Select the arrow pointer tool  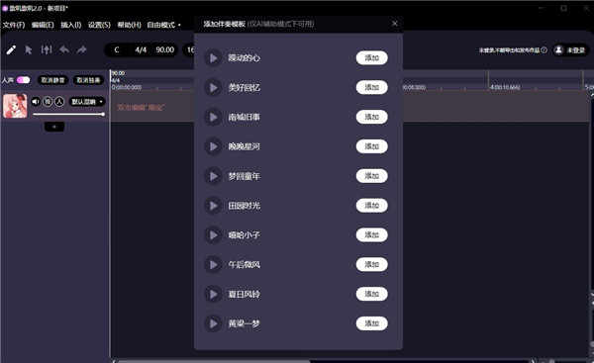[x=28, y=50]
